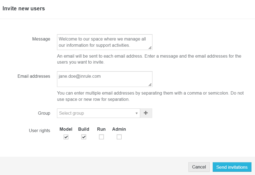Grab the Message box resize handle
Screen dimensions: 255x175
(150, 48)
